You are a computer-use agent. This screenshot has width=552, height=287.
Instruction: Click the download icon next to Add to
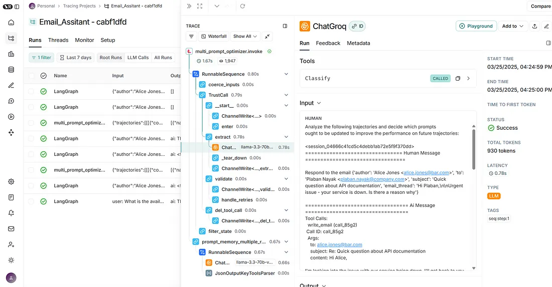click(x=534, y=26)
